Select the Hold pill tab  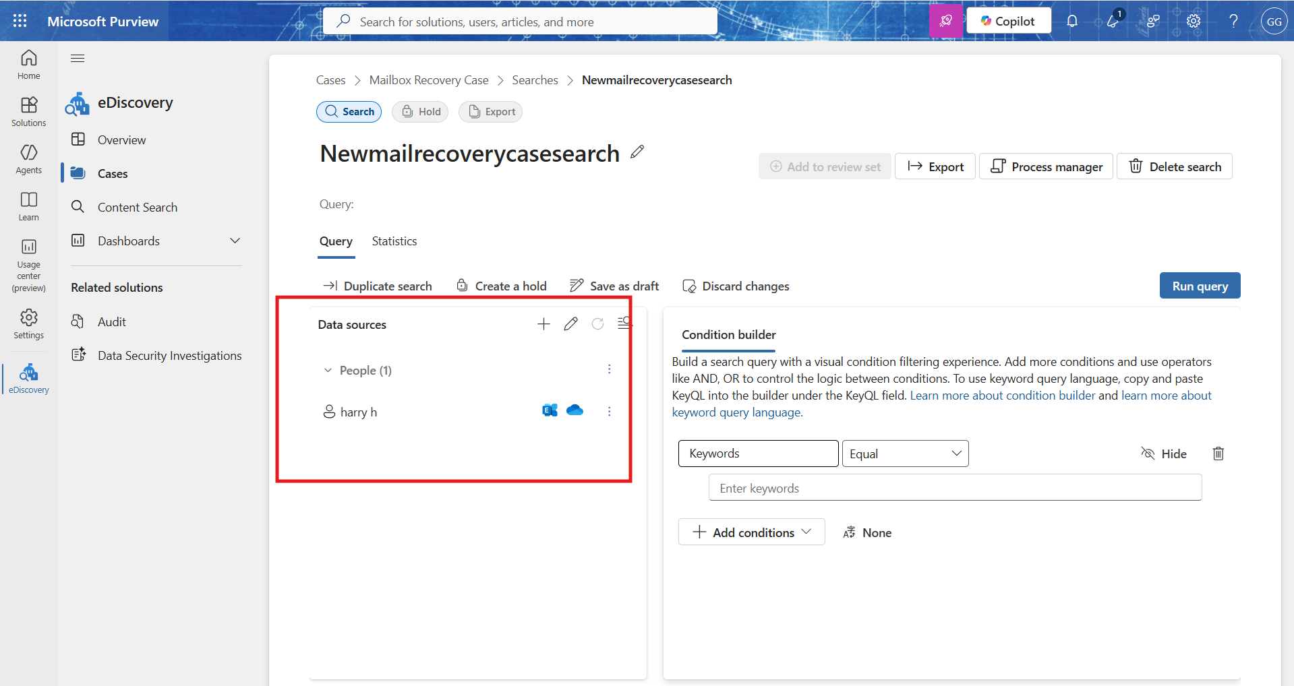(420, 112)
